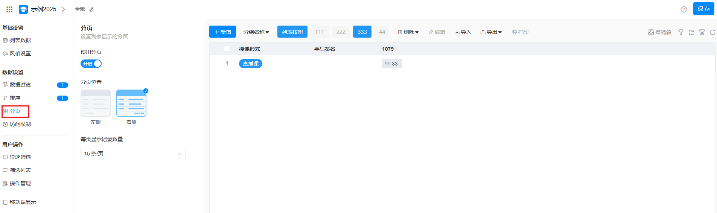Open the 草稿箱 drafts box
The image size is (717, 213).
[x=659, y=32]
